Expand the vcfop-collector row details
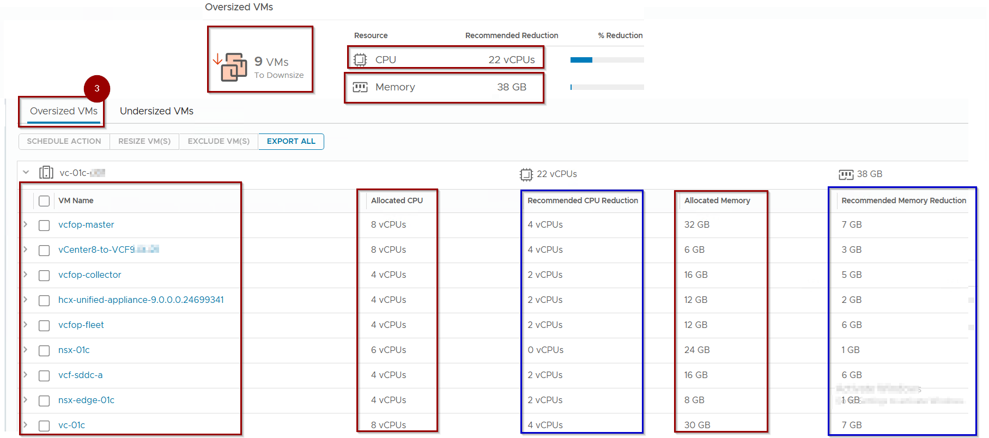 point(25,275)
